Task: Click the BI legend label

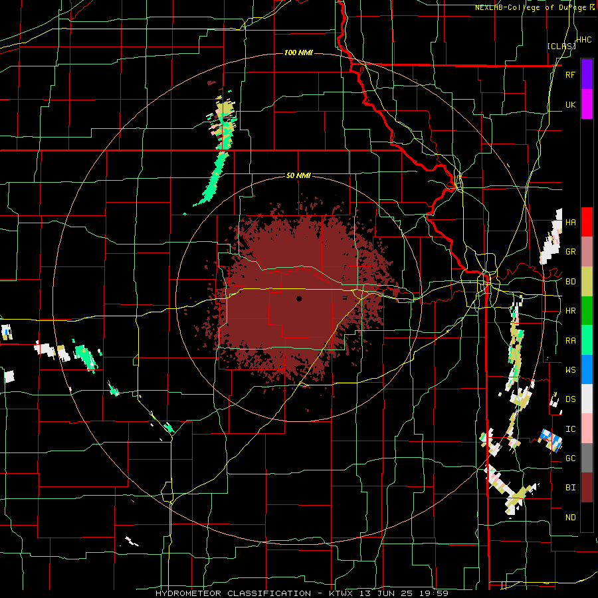Action: click(571, 488)
